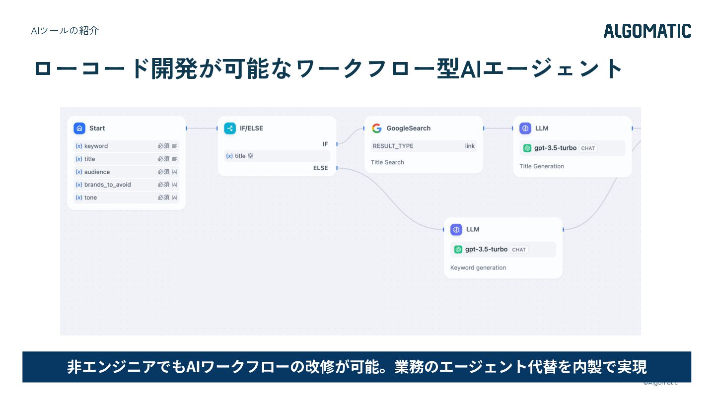Click the LLM icon on Title Generation node
The width and height of the screenshot is (715, 402).
click(x=525, y=128)
